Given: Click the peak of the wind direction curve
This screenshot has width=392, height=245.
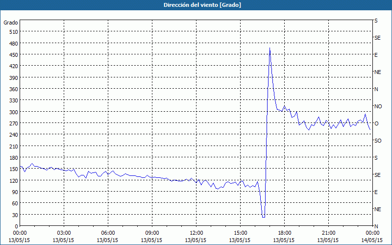Looking at the screenshot, I should click(270, 48).
